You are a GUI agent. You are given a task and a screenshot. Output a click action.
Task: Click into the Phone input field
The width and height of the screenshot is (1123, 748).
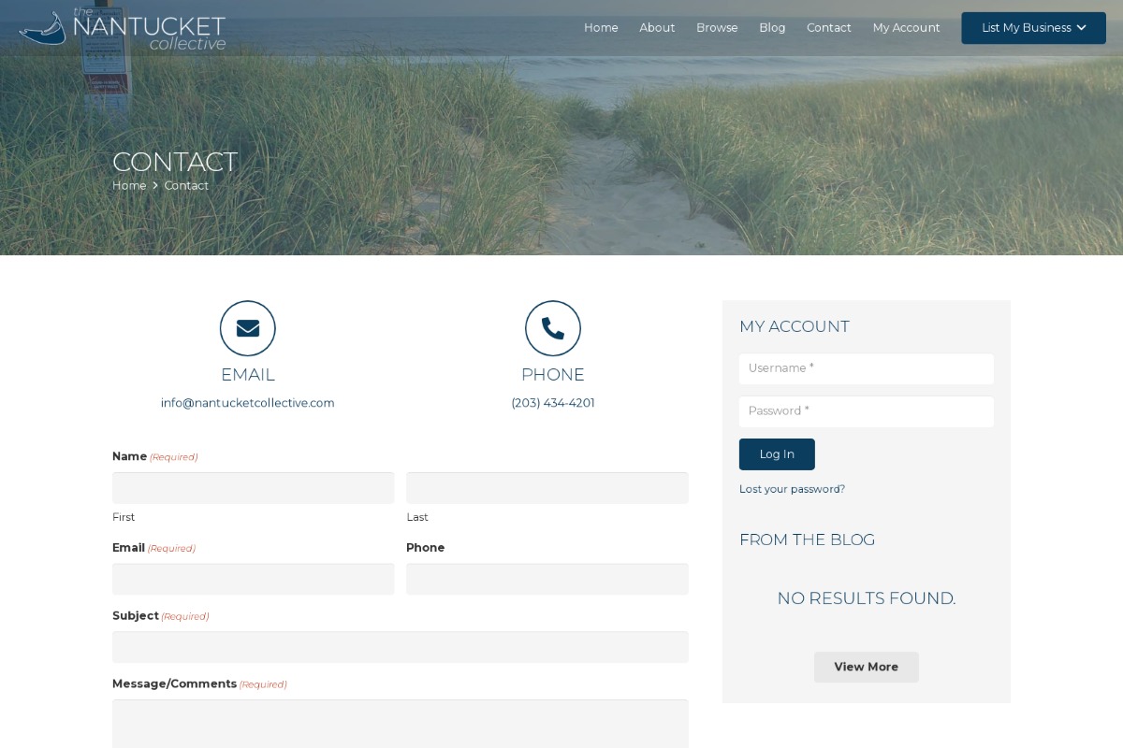(x=547, y=579)
